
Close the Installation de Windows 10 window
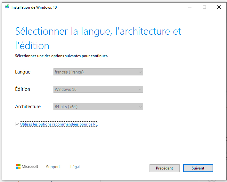pyautogui.click(x=219, y=7)
